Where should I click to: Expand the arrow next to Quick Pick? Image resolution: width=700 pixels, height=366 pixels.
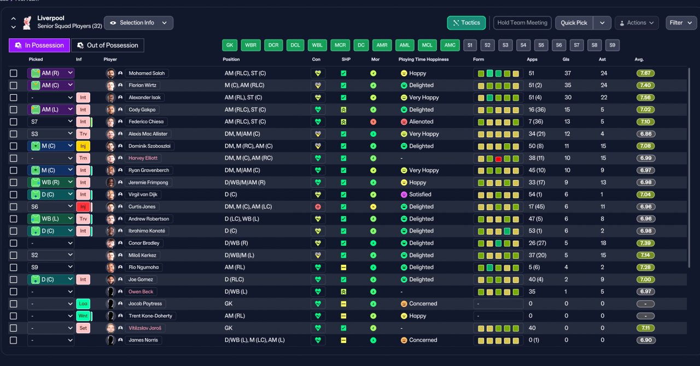pyautogui.click(x=602, y=23)
